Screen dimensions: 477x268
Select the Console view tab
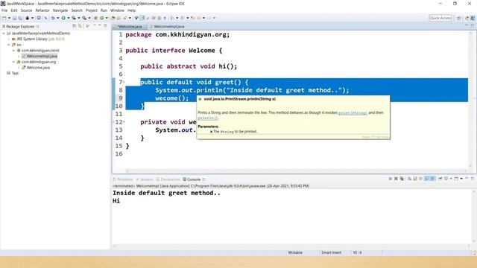point(194,179)
